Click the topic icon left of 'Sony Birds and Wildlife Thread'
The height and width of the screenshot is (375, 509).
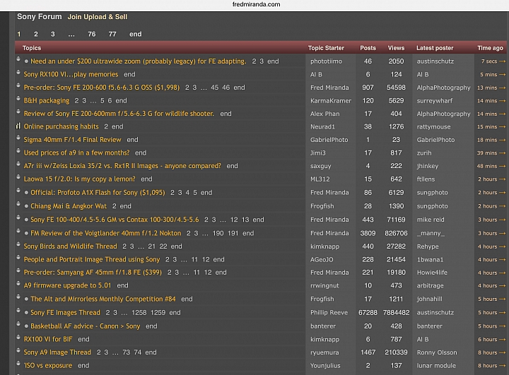pyautogui.click(x=18, y=244)
